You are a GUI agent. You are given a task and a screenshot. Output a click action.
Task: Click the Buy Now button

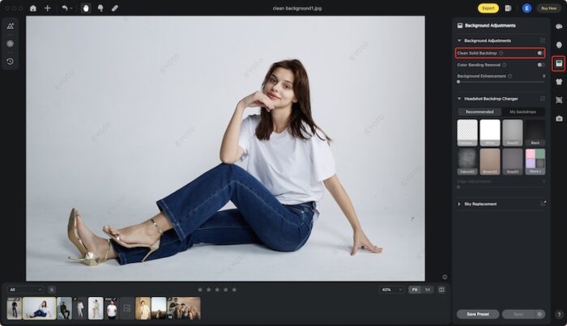coord(548,8)
